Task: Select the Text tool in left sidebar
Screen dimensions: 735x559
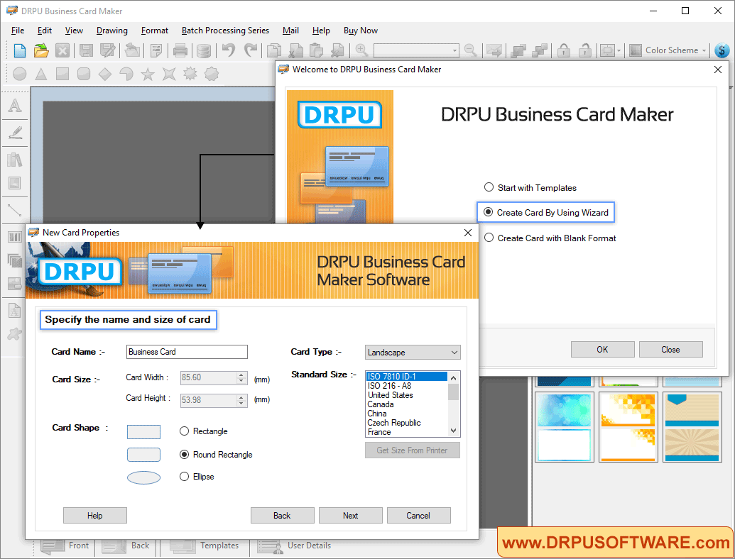Action: 15,105
